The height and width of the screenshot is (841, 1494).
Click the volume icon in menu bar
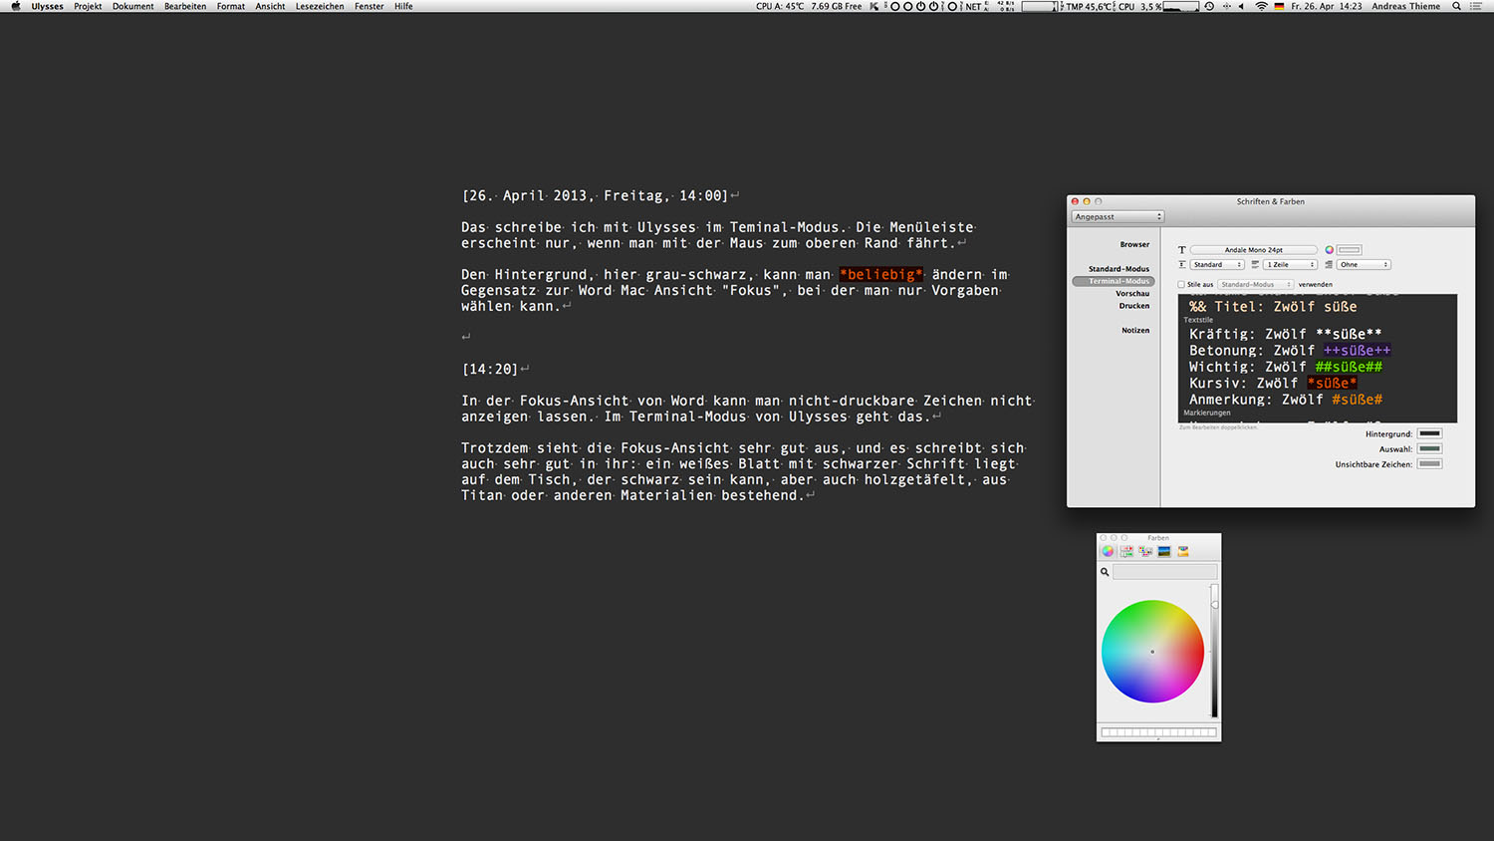click(1241, 6)
